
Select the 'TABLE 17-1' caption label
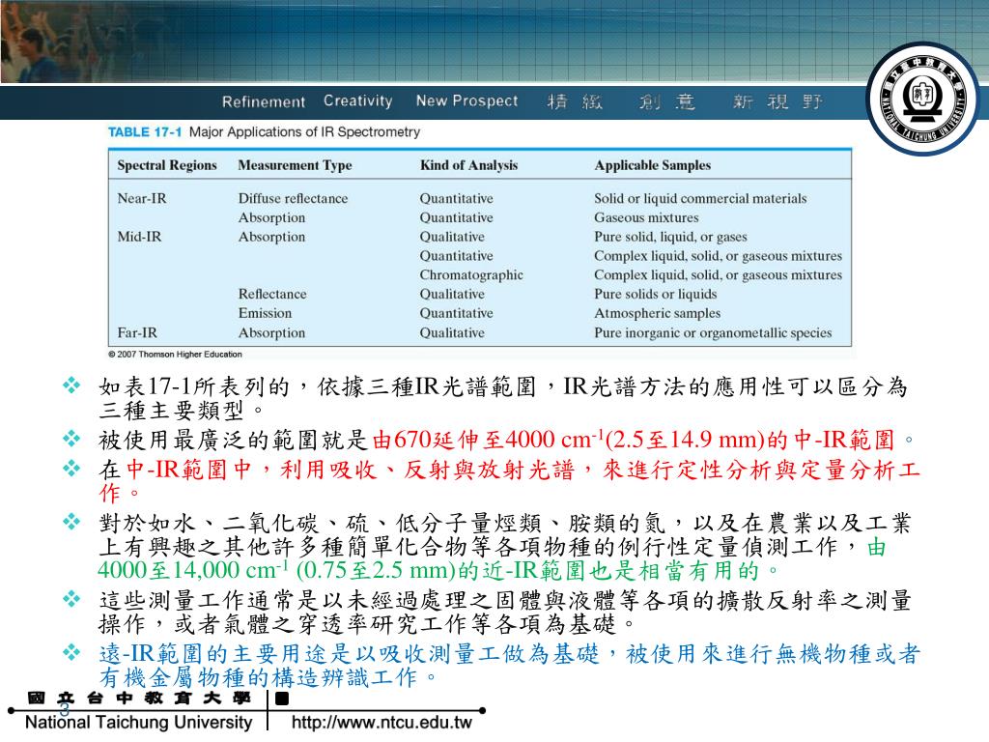(x=145, y=131)
